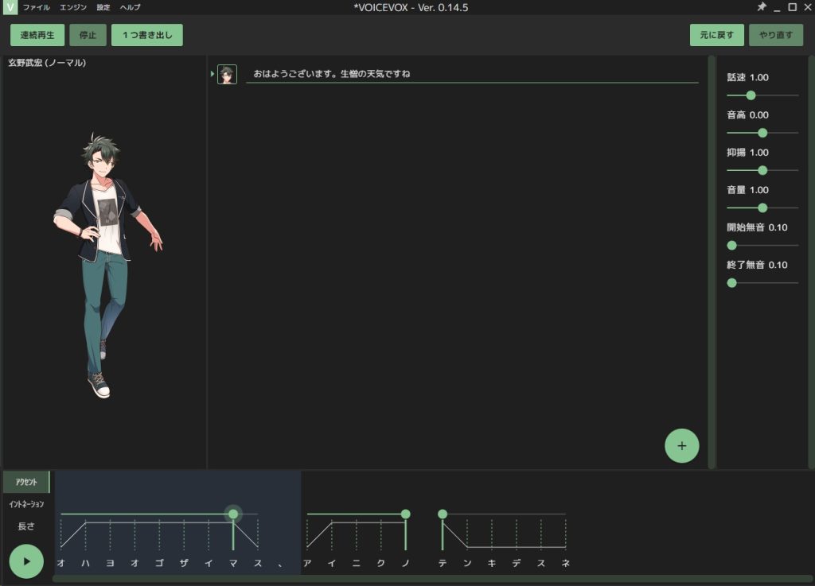Image resolution: width=815 pixels, height=586 pixels.
Task: Click mora キ in the third phrase
Action: 492,563
